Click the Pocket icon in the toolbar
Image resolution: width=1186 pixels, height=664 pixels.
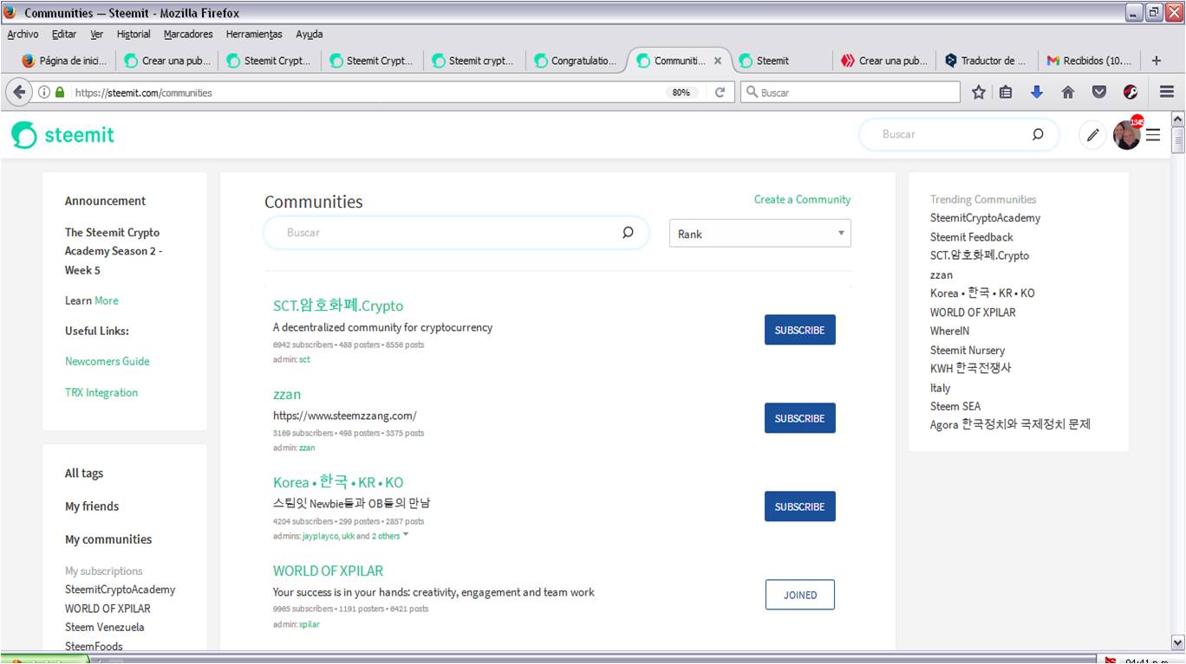pyautogui.click(x=1099, y=93)
